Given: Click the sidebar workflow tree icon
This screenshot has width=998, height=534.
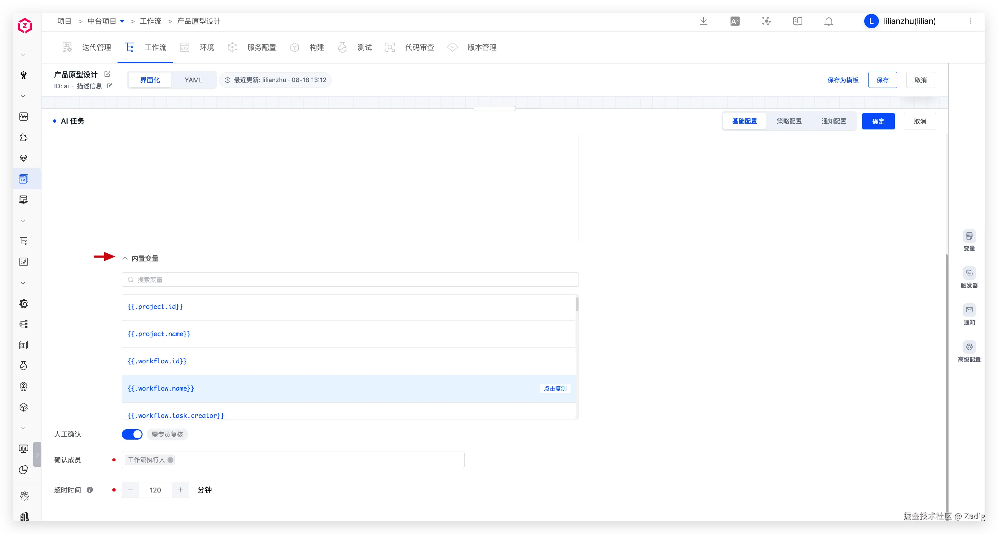Looking at the screenshot, I should coord(24,241).
